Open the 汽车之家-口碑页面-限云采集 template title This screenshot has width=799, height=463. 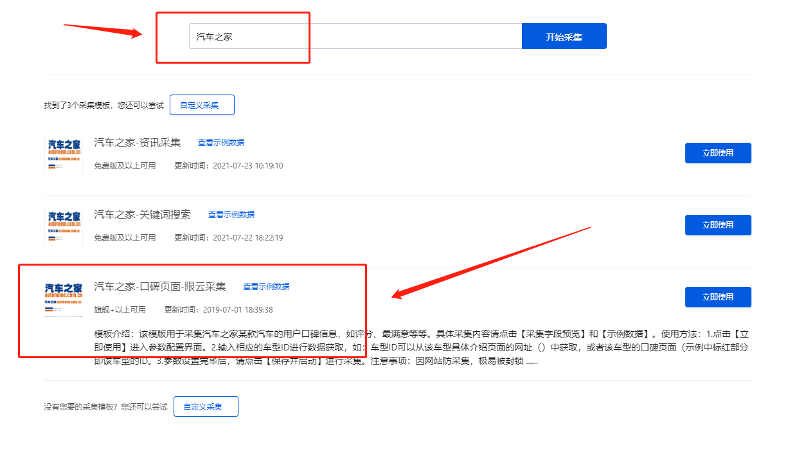160,286
